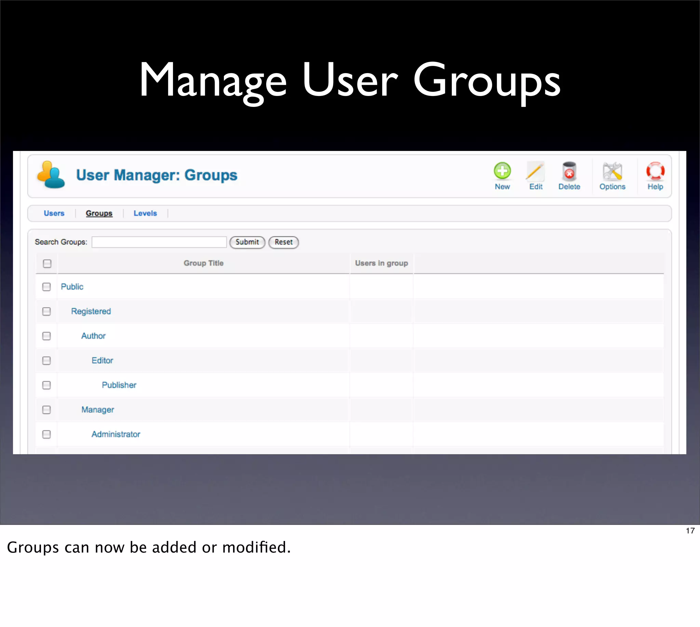Check the Registered group checkbox
Screen dimensions: 700x627
46,311
